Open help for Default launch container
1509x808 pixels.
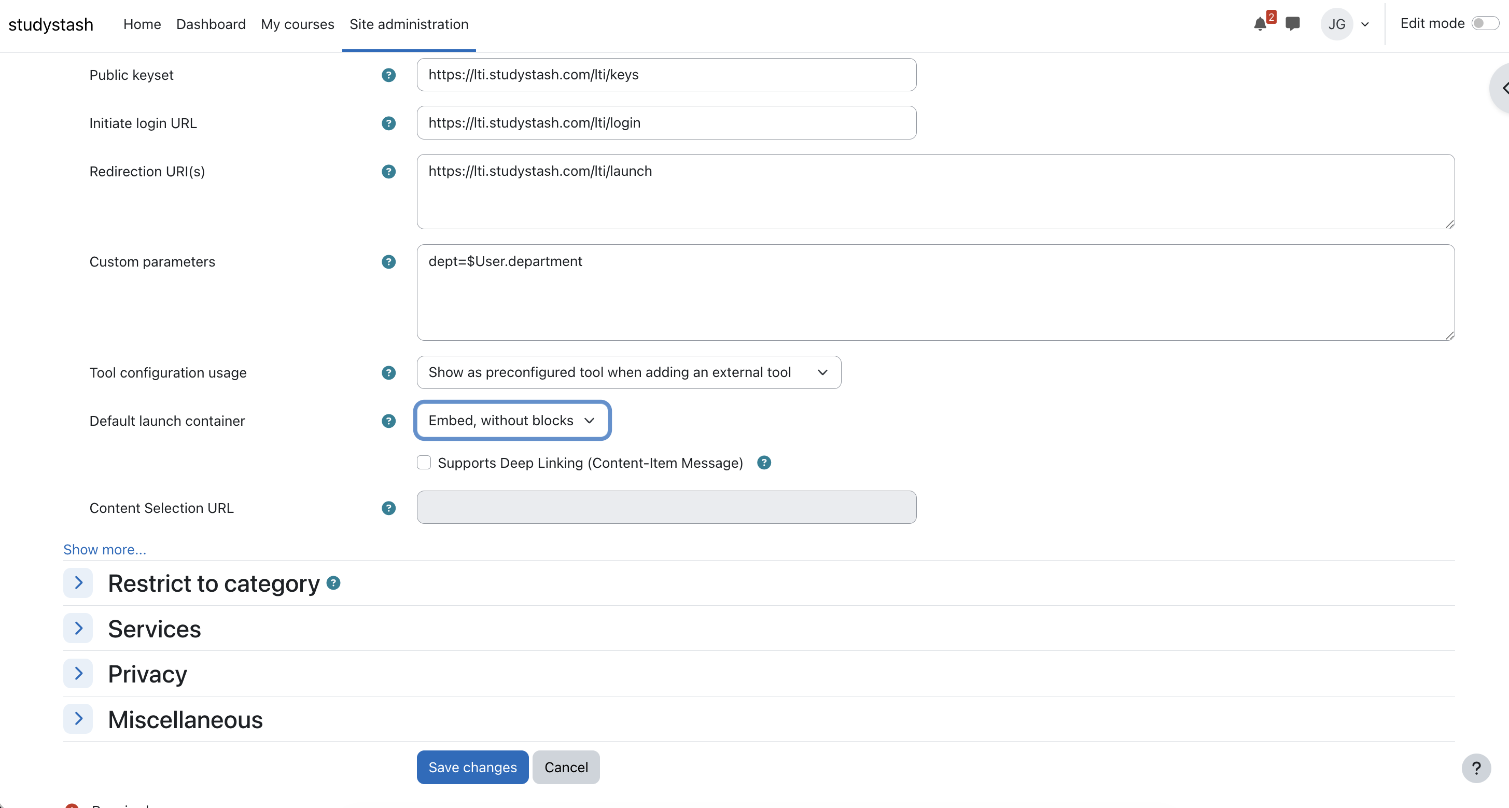point(388,421)
